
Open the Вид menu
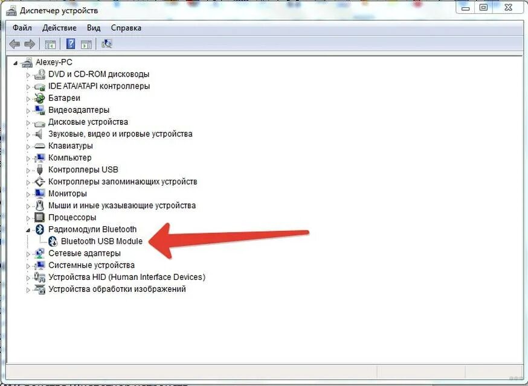click(94, 28)
